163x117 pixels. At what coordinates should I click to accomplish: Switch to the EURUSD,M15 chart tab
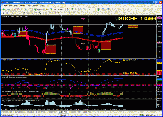coord(7,112)
